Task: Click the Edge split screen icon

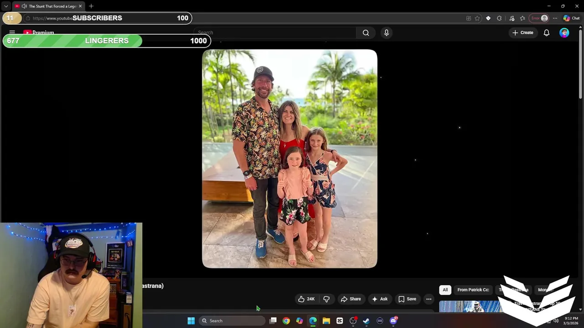Action: pyautogui.click(x=469, y=18)
